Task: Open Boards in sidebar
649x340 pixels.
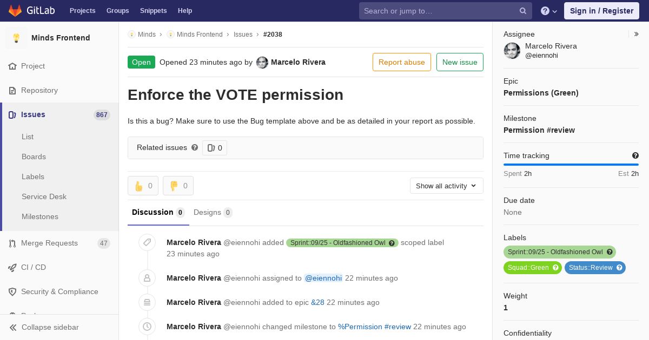Action: (x=34, y=157)
